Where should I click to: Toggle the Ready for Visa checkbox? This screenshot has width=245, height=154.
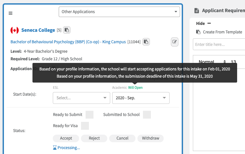coord(85,126)
